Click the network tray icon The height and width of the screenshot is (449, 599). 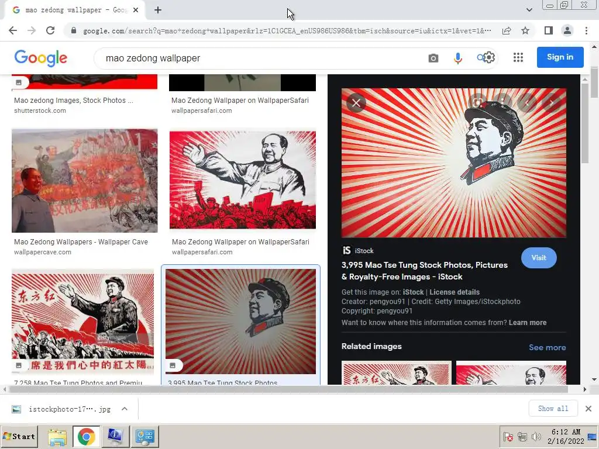(522, 436)
